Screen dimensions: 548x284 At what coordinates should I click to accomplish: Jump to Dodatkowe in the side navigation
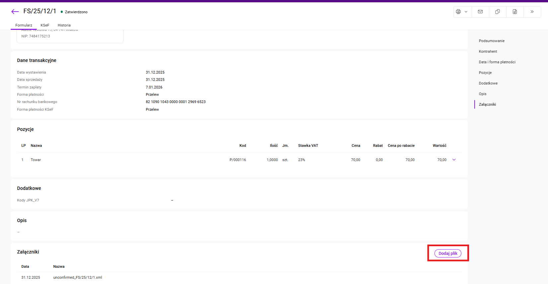(488, 83)
